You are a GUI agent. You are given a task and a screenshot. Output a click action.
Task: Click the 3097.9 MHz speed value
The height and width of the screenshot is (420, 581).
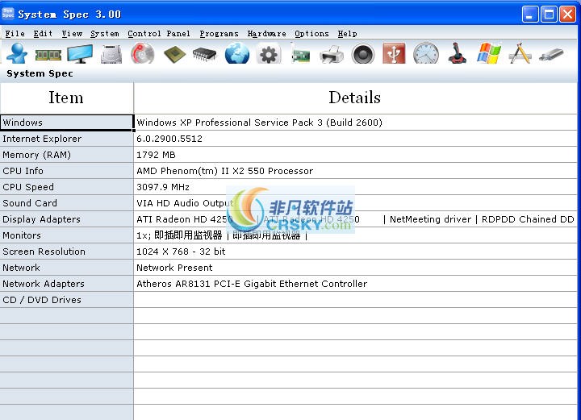pos(163,187)
